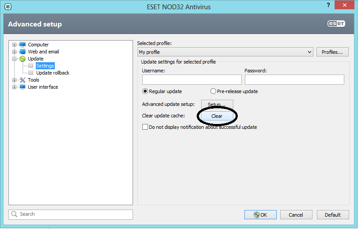Select the Tools tree label
The width and height of the screenshot is (358, 229).
(x=33, y=80)
